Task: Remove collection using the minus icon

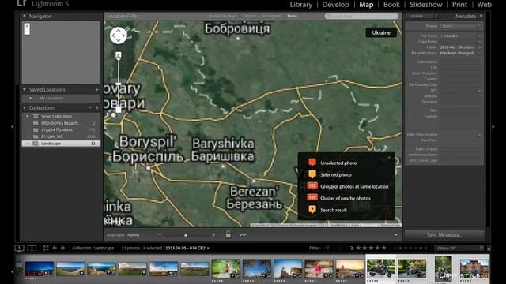Action: (90, 107)
